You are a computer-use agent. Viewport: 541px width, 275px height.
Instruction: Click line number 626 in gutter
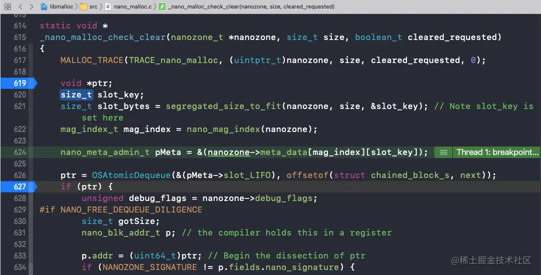[x=20, y=175]
